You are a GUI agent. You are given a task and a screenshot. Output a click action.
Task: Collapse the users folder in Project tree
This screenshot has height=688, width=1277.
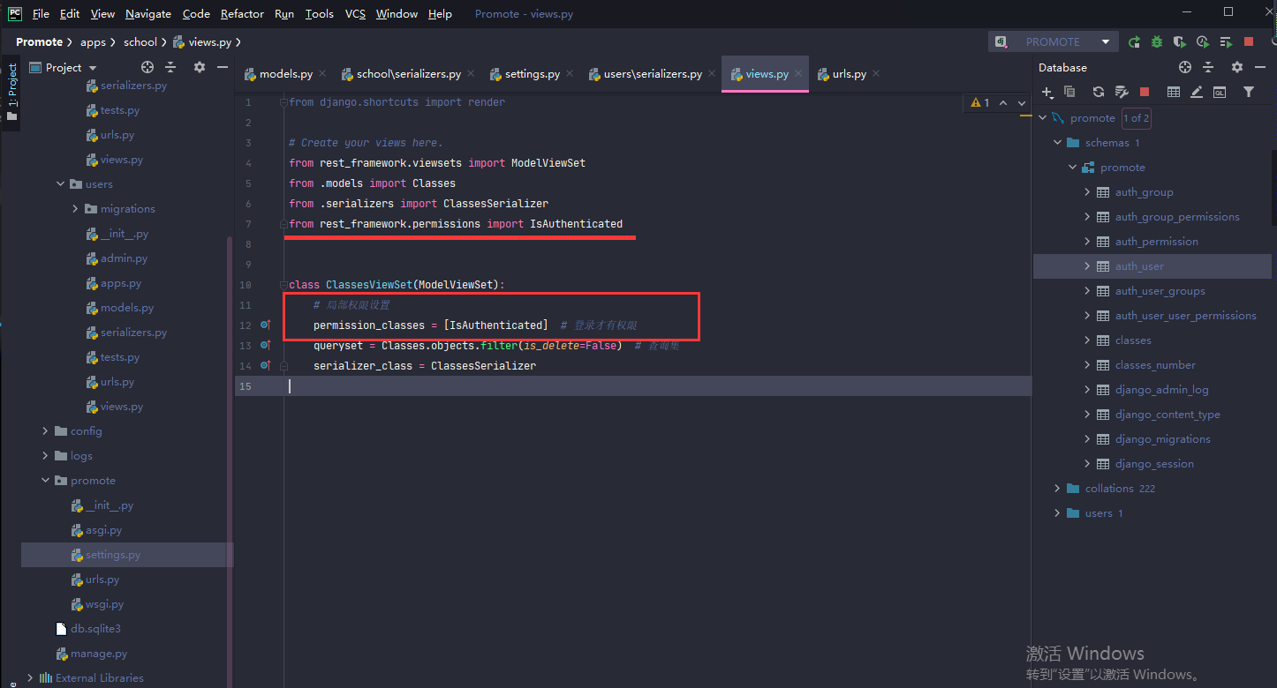point(61,184)
